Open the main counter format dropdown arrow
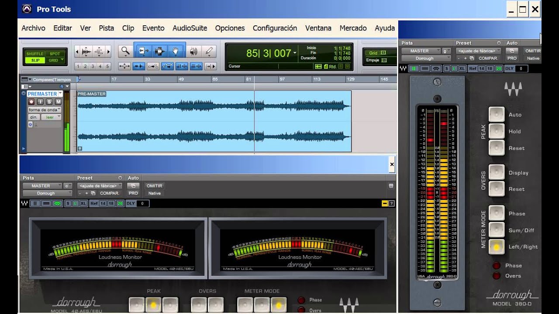The image size is (559, 314). point(295,53)
